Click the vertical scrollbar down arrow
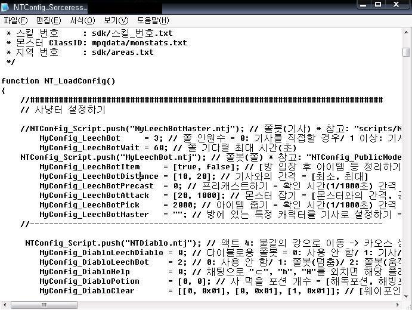412x310 pixels. (406, 297)
